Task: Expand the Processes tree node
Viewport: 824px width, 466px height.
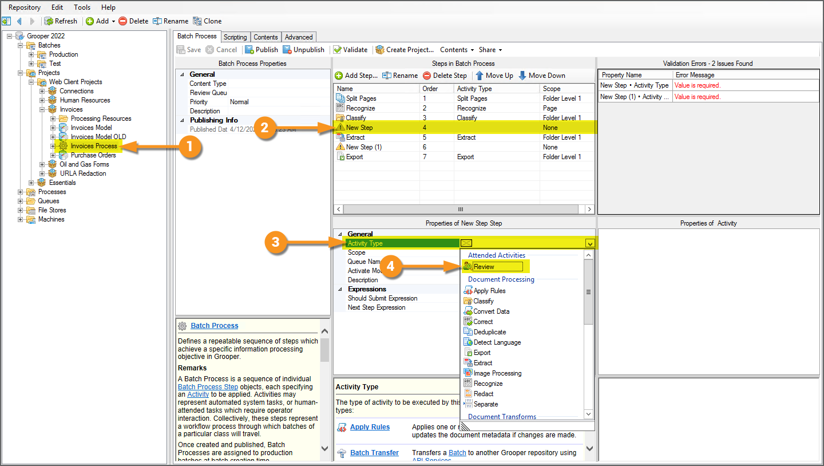Action: click(x=21, y=192)
